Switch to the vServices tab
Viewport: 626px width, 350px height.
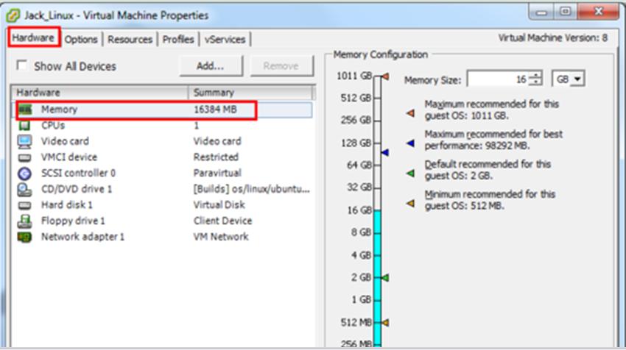225,40
